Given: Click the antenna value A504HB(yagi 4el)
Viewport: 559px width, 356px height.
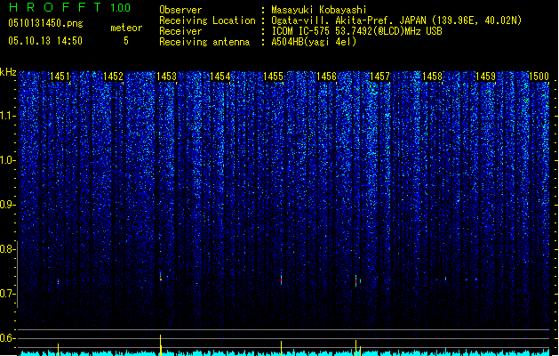Looking at the screenshot, I should [314, 42].
